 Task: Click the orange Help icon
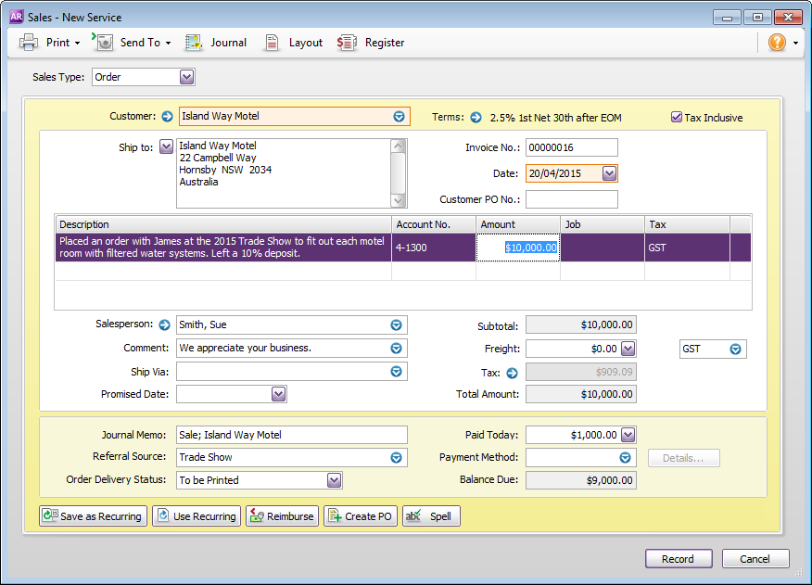(x=777, y=43)
